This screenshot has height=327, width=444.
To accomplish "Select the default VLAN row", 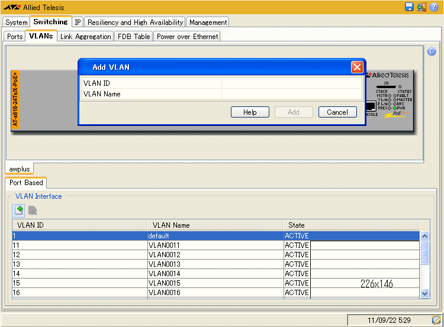I will click(x=215, y=236).
